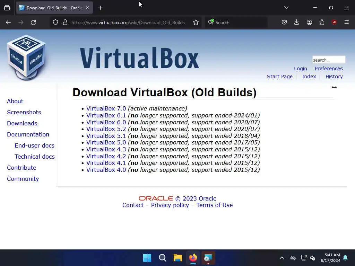355x266 pixels.
Task: Open the Preferences link
Action: (x=329, y=69)
